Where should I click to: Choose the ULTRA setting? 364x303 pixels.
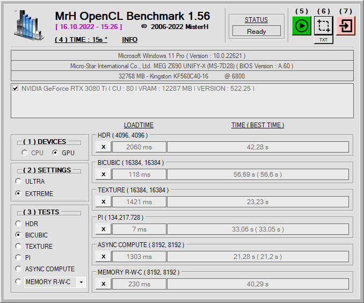(x=18, y=181)
